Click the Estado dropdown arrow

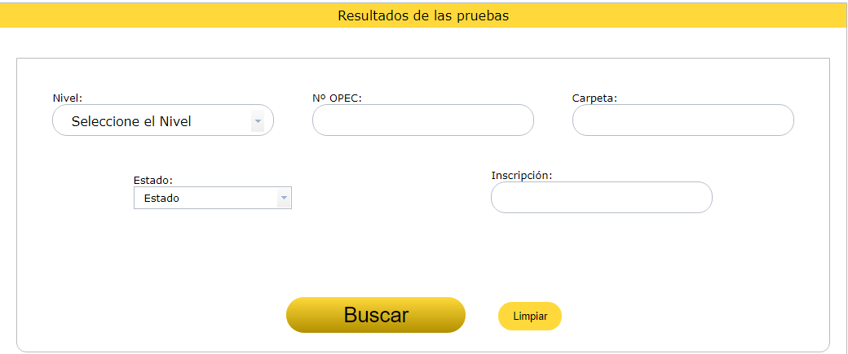284,198
